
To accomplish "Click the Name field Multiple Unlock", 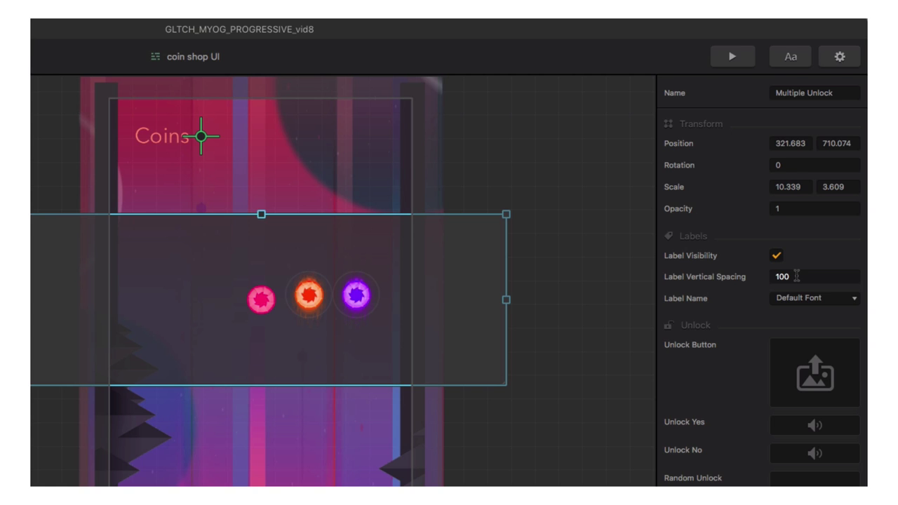I will coord(815,93).
